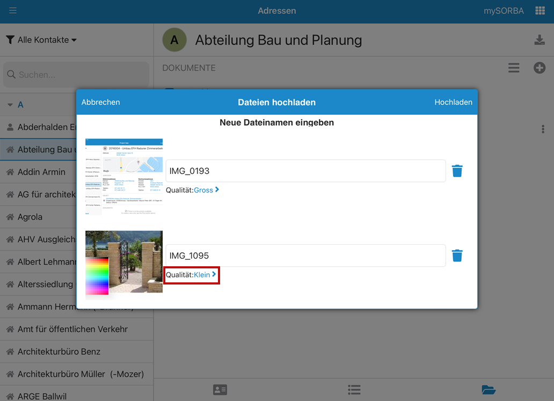This screenshot has width=554, height=401.
Task: Select the gate photo thumbnail
Action: point(124,262)
